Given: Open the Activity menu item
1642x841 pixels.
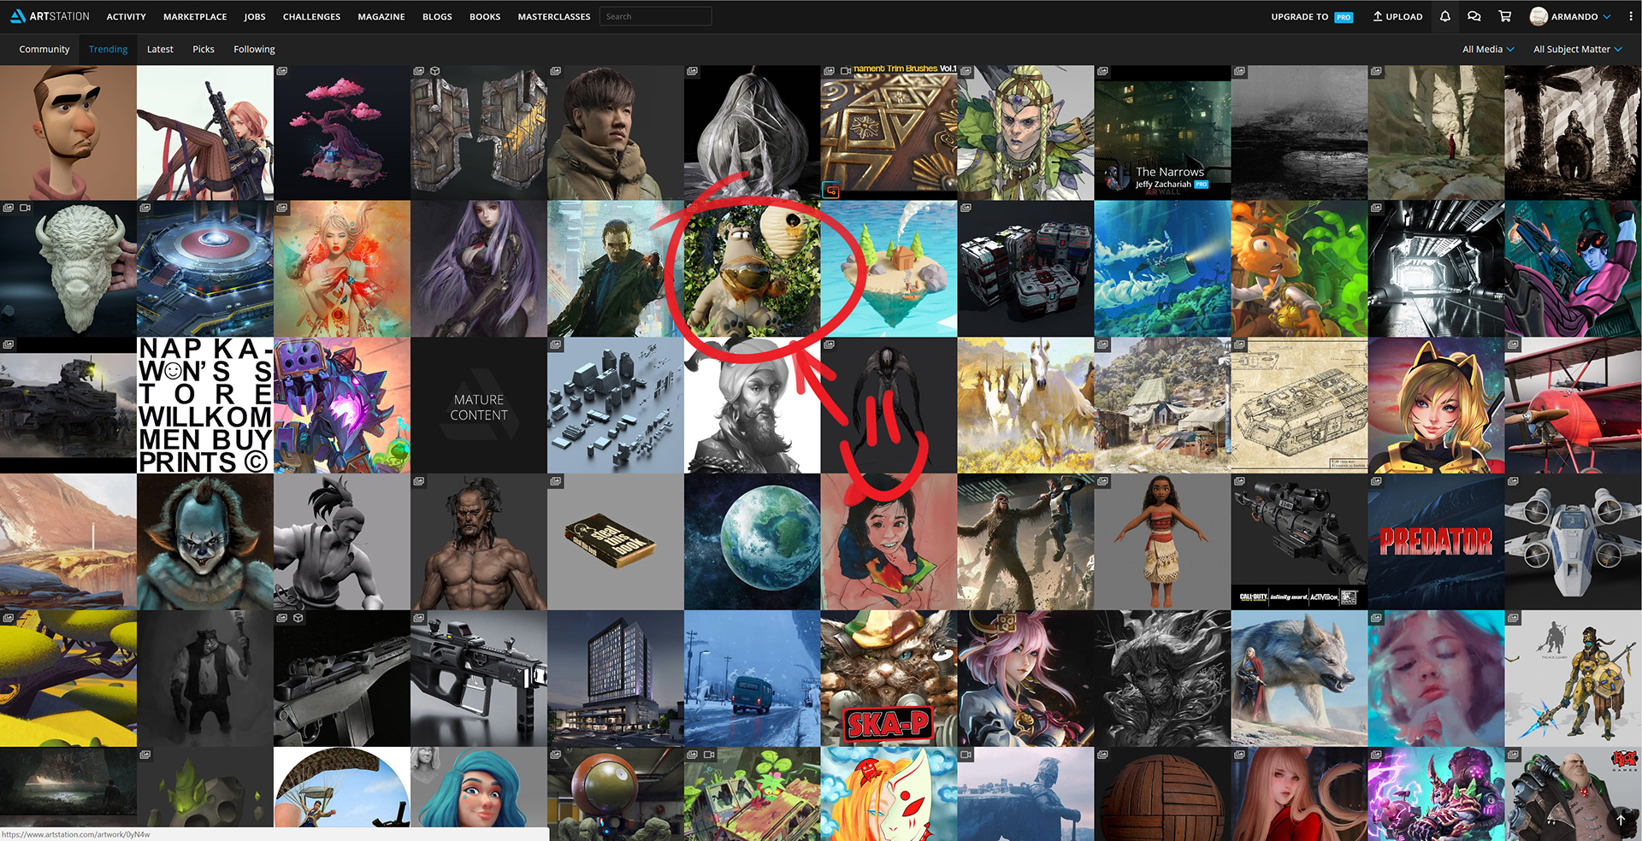Looking at the screenshot, I should point(126,16).
